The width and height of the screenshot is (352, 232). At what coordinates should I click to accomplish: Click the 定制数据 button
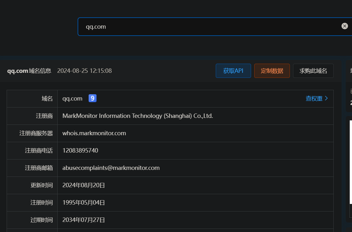272,71
